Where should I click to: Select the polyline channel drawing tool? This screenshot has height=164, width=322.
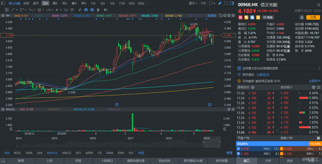[x=22, y=10]
